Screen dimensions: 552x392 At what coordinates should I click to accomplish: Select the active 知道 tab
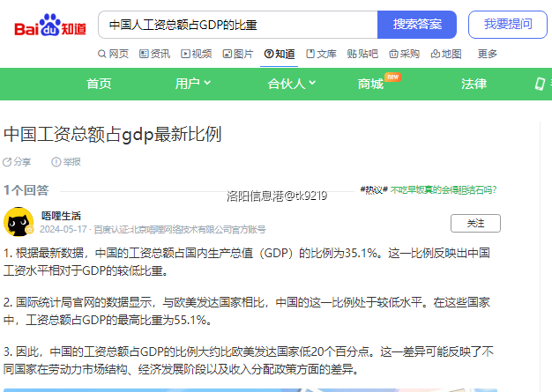pyautogui.click(x=280, y=54)
